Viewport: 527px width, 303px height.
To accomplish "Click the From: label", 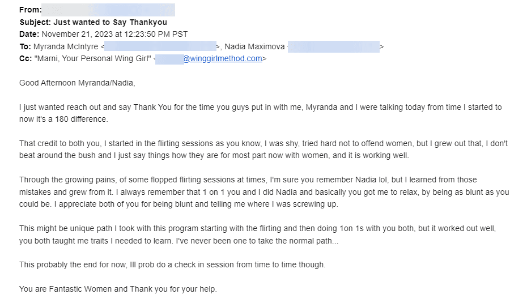I will point(30,10).
